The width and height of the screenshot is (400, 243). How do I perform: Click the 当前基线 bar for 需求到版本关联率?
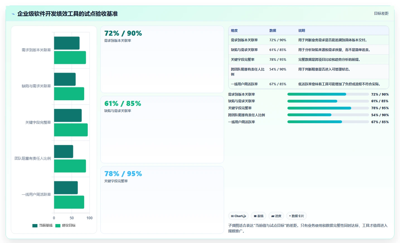point(67,43)
